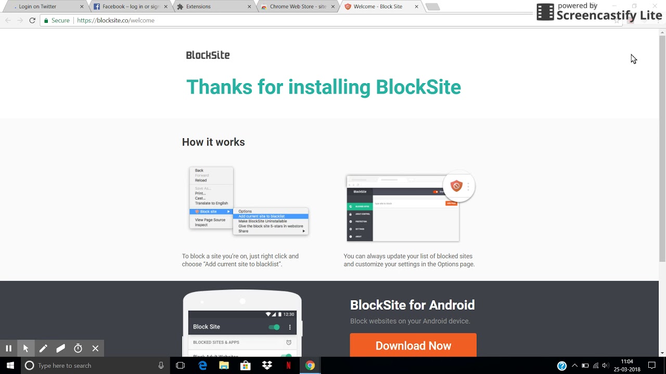The image size is (666, 374).
Task: Click the context menu illustration image
Action: (x=249, y=201)
